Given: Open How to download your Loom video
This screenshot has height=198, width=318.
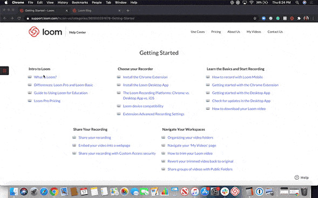Looking at the screenshot, I should [239, 109].
